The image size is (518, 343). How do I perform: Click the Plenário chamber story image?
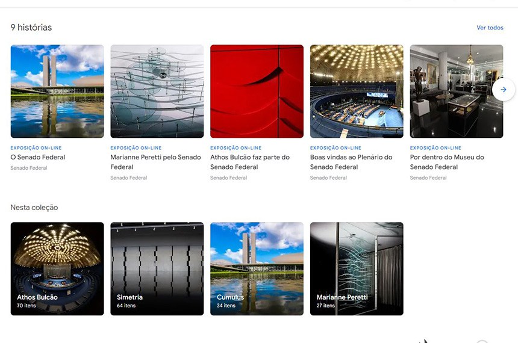(x=357, y=91)
